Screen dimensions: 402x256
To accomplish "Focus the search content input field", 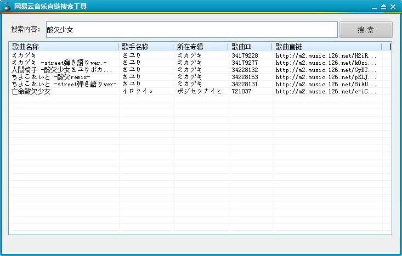I will [x=191, y=30].
